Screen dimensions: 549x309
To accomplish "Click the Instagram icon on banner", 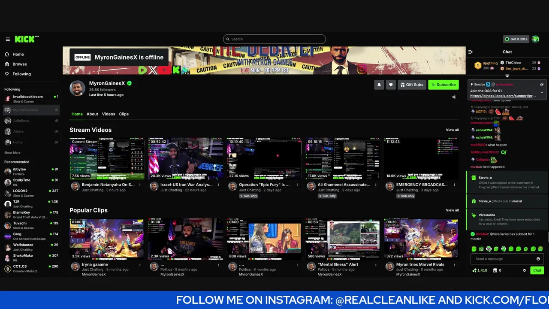I will click(x=362, y=68).
